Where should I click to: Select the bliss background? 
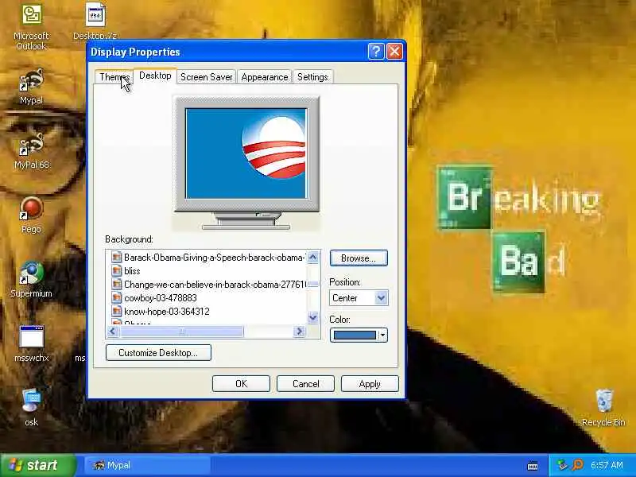tap(132, 270)
